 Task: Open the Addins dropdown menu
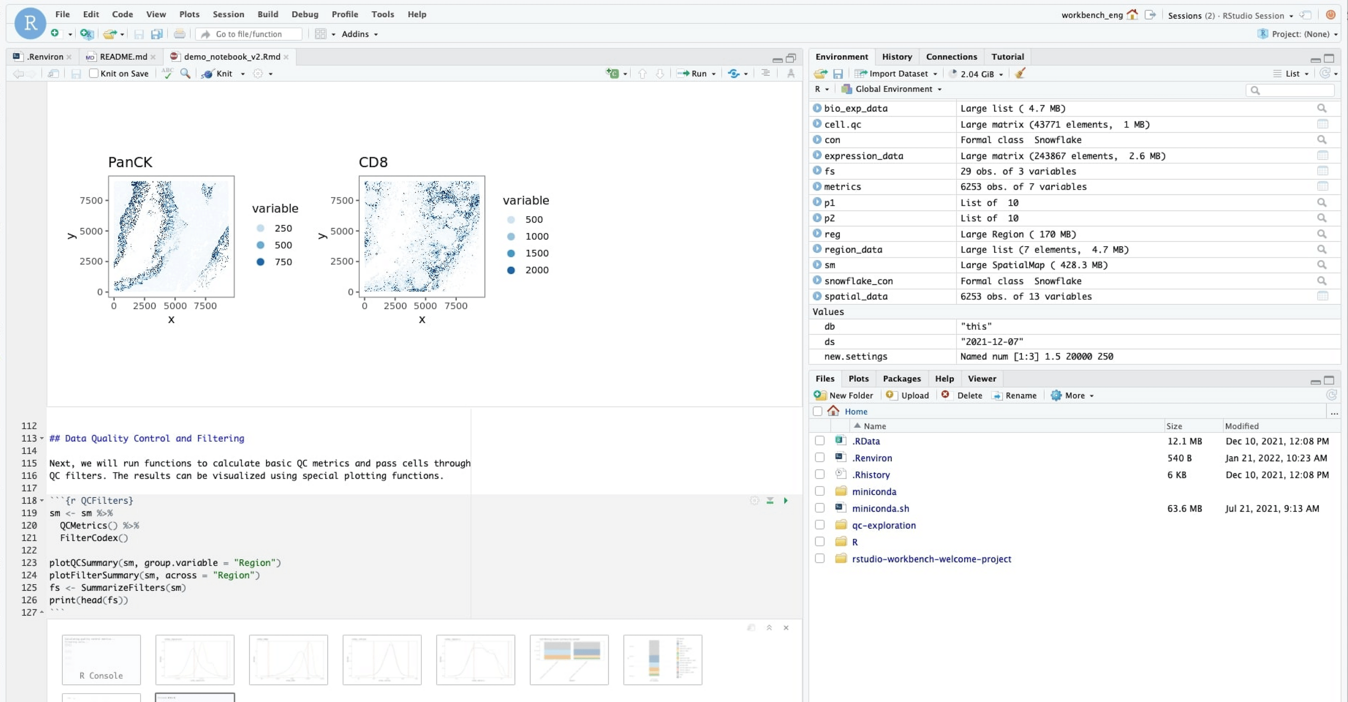click(359, 34)
